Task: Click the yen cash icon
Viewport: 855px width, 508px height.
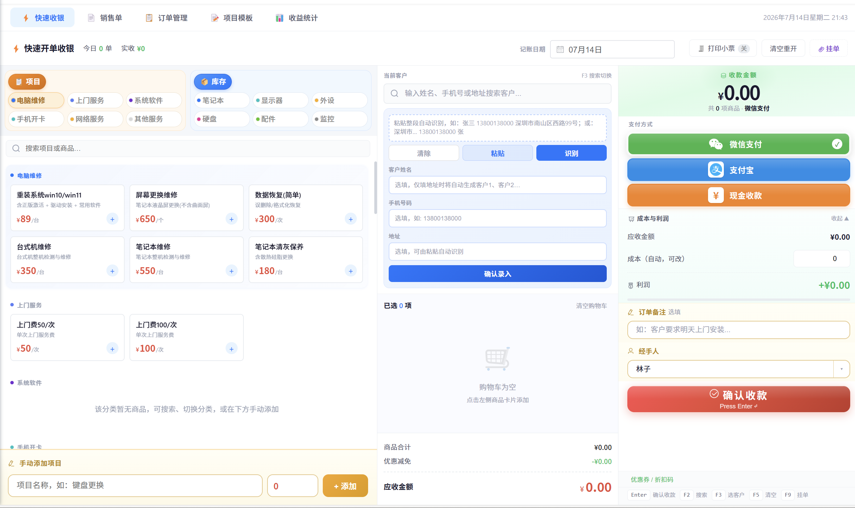Action: point(716,195)
